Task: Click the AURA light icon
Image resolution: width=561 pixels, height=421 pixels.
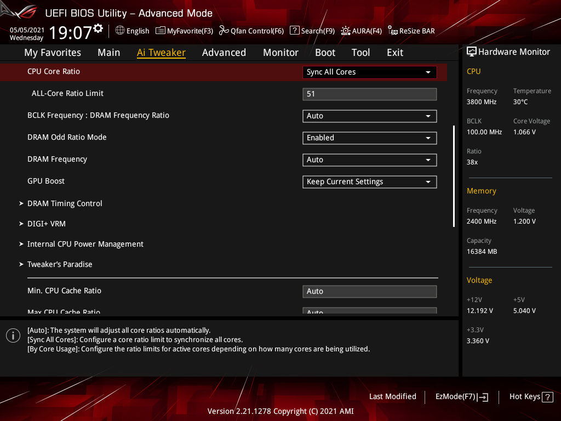Action: coord(345,31)
